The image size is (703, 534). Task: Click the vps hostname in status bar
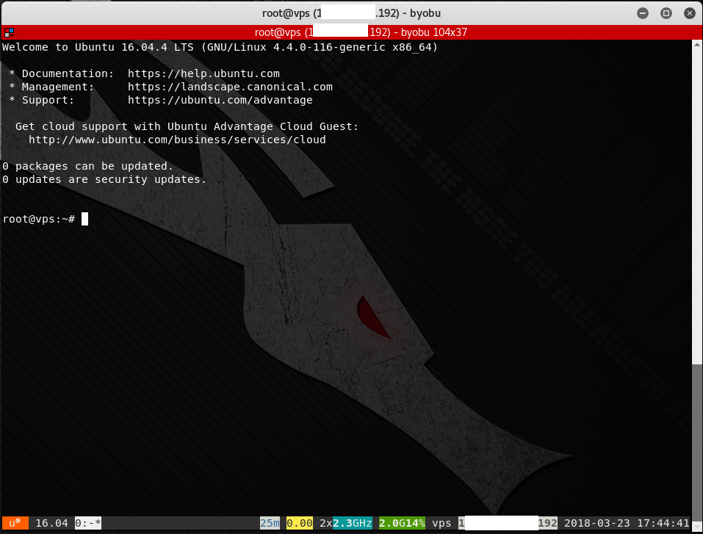[441, 523]
